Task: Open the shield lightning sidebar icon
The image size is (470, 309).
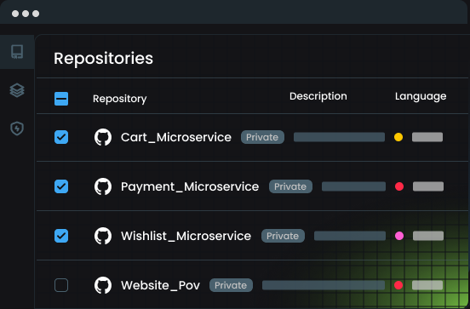Action: tap(17, 129)
